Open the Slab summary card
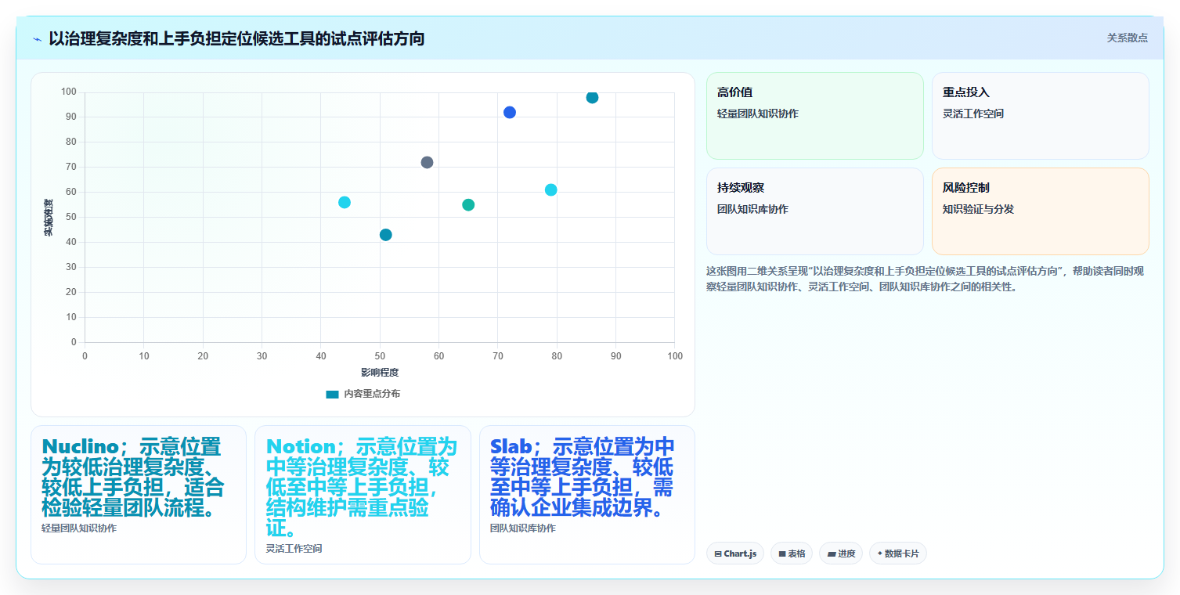 [587, 494]
